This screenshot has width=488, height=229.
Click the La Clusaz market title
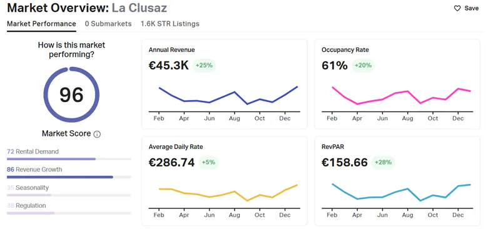[x=140, y=8]
